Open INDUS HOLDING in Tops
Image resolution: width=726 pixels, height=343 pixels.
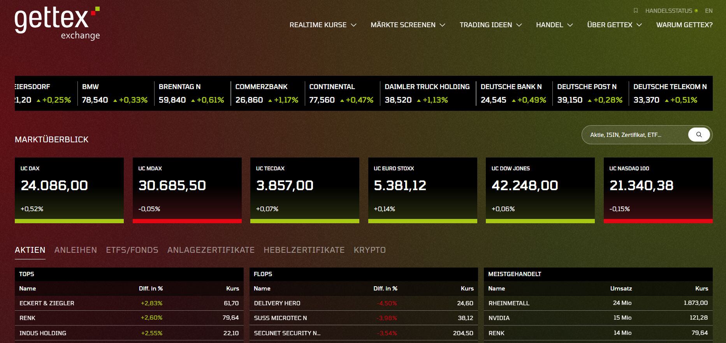click(43, 333)
